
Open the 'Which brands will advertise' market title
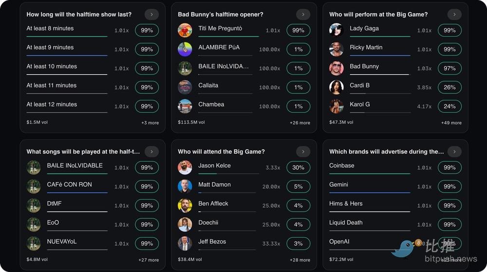pos(386,152)
